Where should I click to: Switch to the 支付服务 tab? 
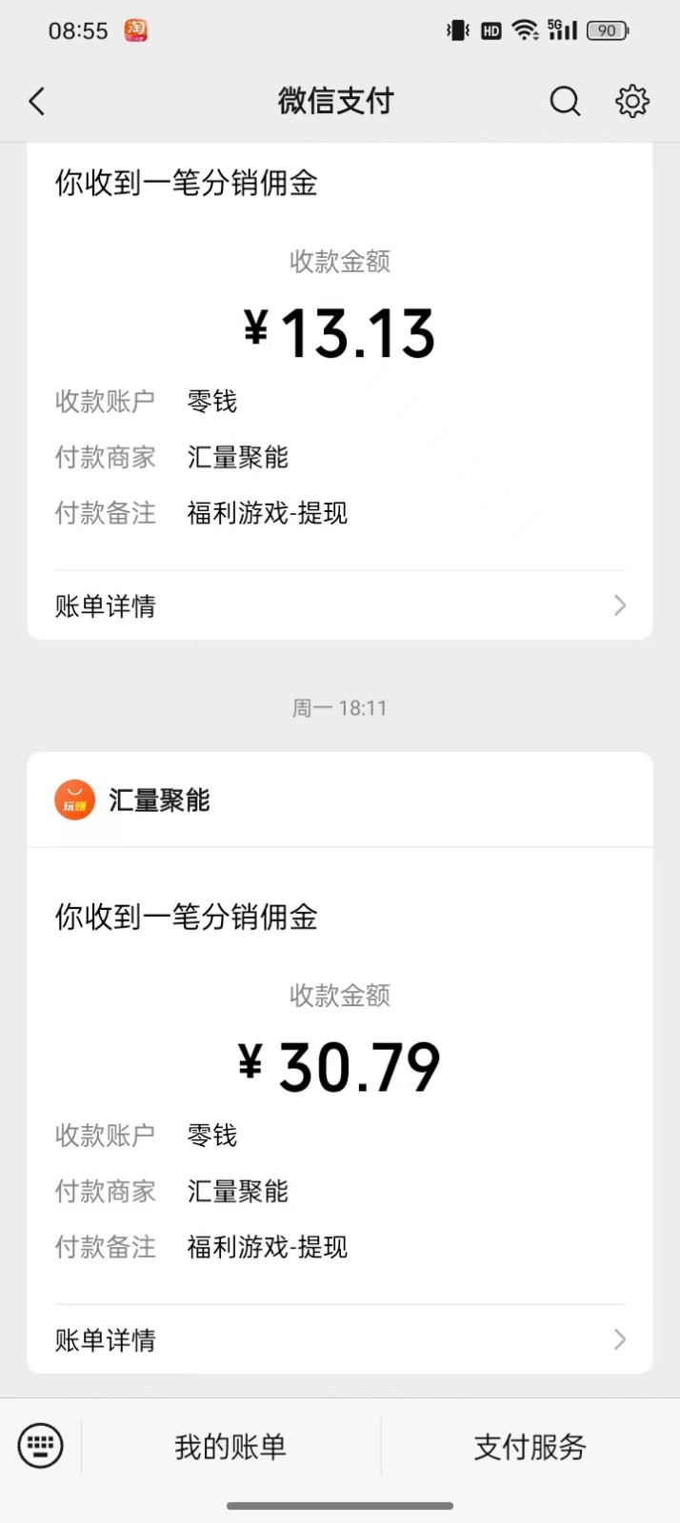coord(529,1446)
